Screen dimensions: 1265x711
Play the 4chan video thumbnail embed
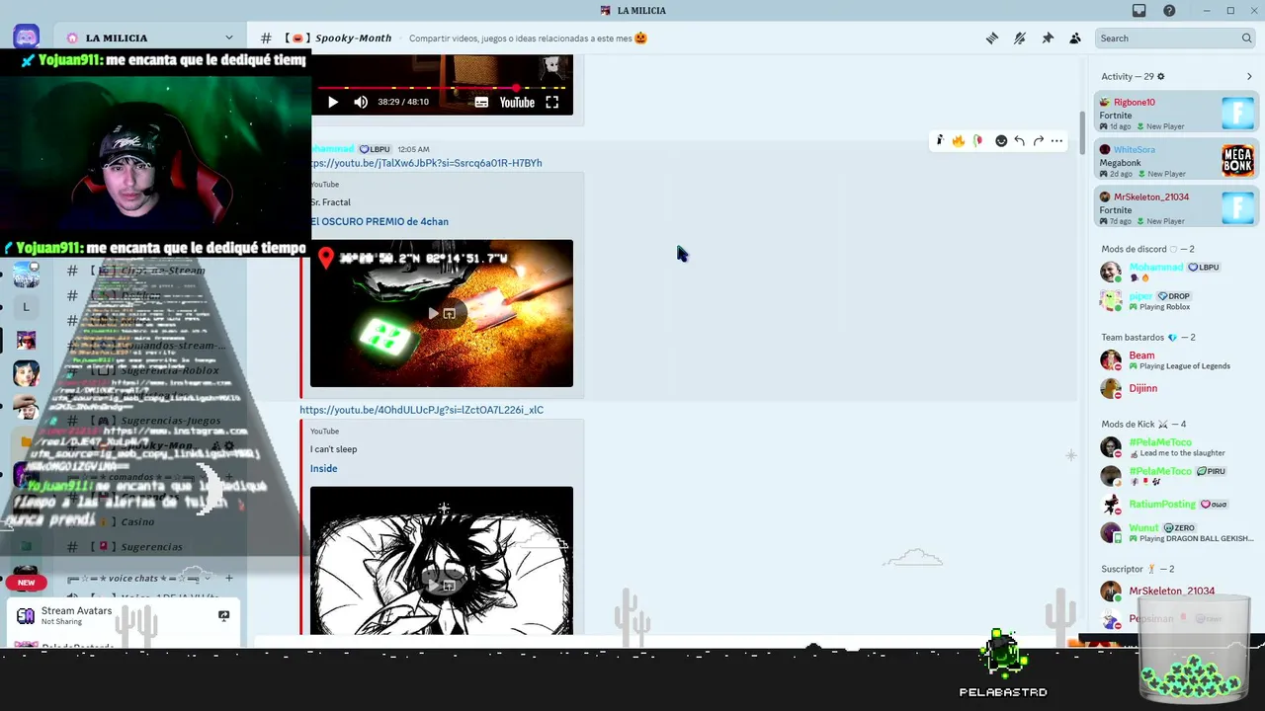tap(442, 313)
